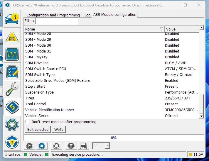This screenshot has width=209, height=161.
Task: Click the save floppy disk icon
Action: (83, 146)
